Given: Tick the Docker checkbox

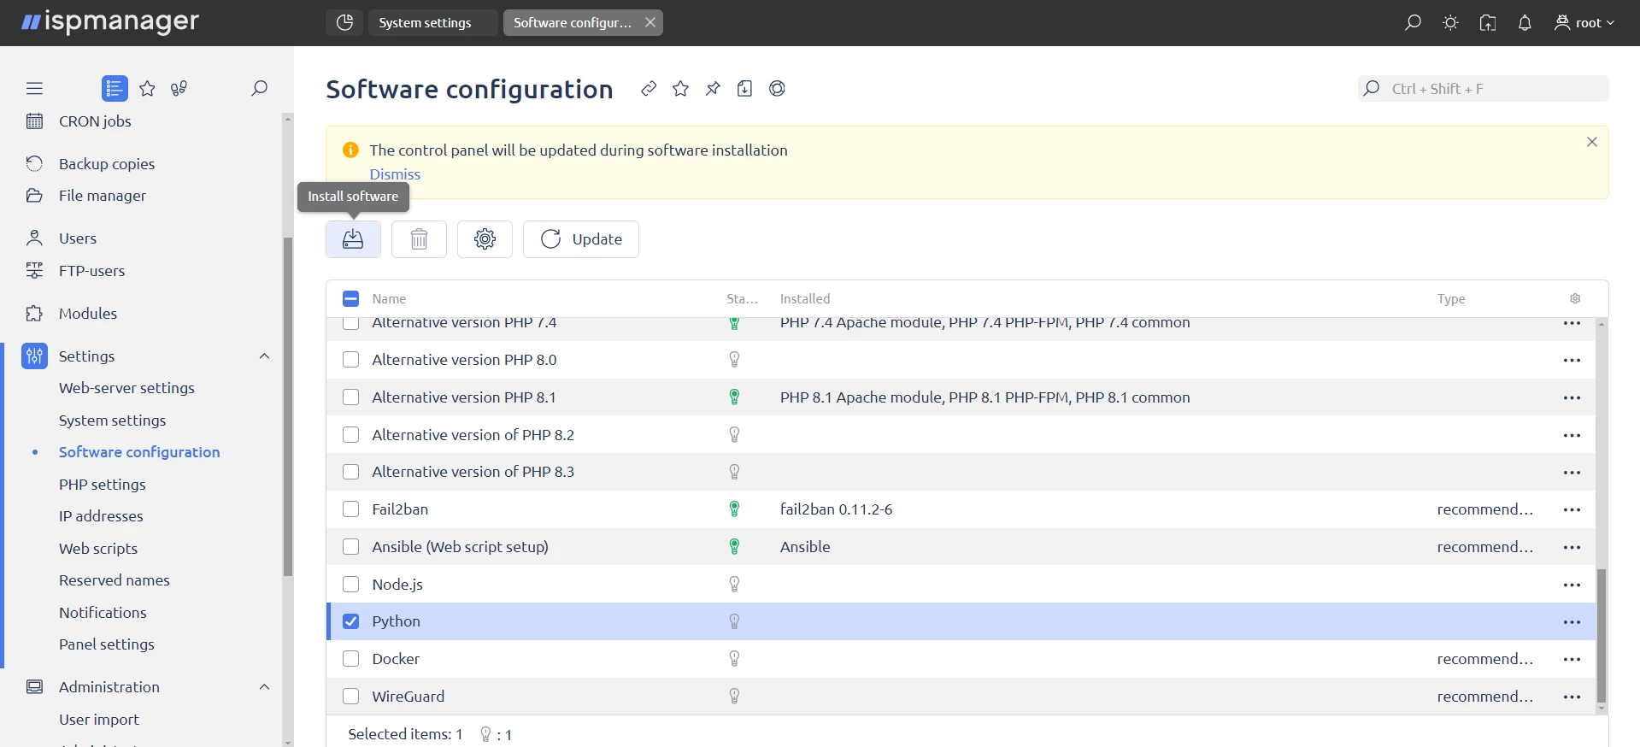Looking at the screenshot, I should (350, 659).
